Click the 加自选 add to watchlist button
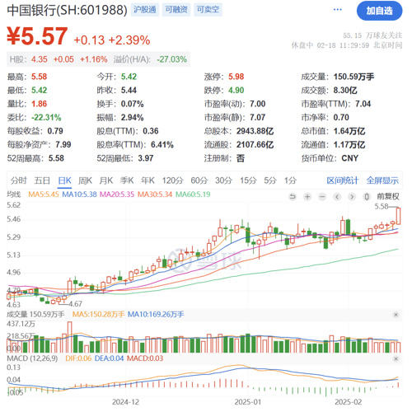Screen dimensions: 412x412 379,11
